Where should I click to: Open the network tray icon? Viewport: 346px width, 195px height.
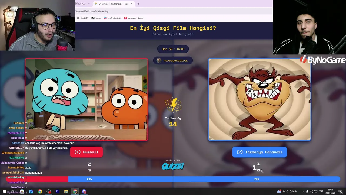[x=316, y=191]
